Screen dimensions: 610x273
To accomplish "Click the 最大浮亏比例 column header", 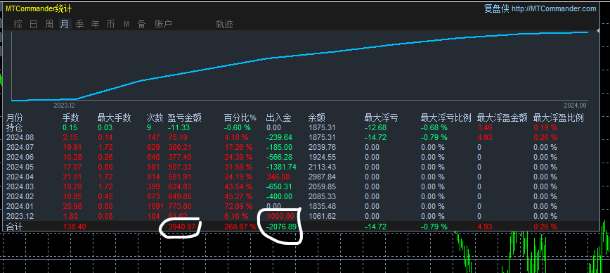I will (446, 118).
